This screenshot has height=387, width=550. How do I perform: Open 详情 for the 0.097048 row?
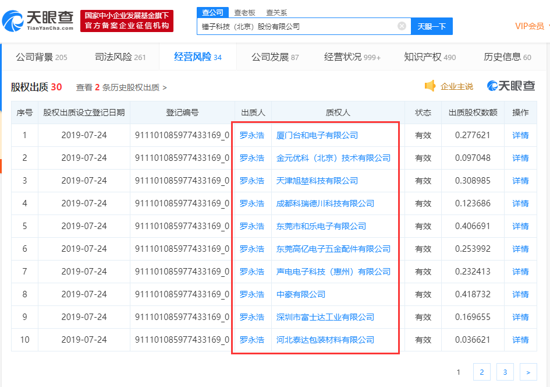coord(520,158)
